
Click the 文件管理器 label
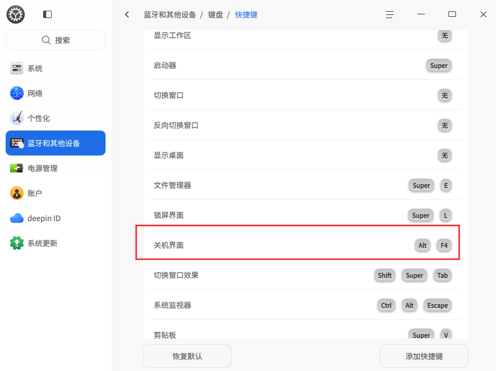(x=172, y=185)
